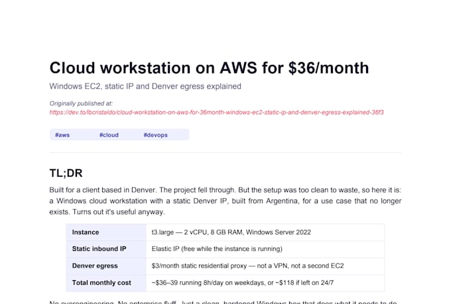Click subtitle 'Windows EC2, static IP and Denver egress explained'
This screenshot has height=304, width=451.
coord(145,87)
